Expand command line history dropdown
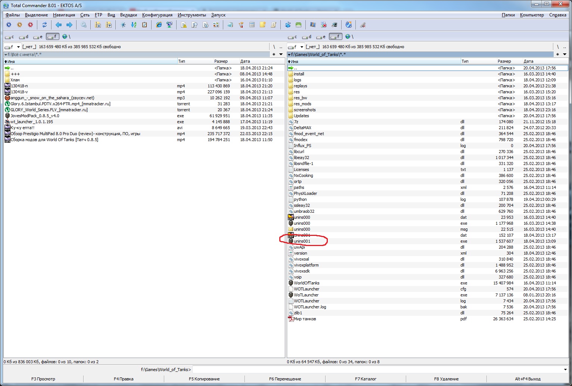This screenshot has height=386, width=572. (565, 370)
